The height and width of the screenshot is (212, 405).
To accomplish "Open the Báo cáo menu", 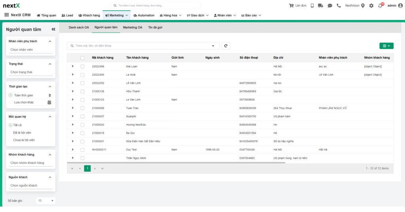I will coord(250,15).
